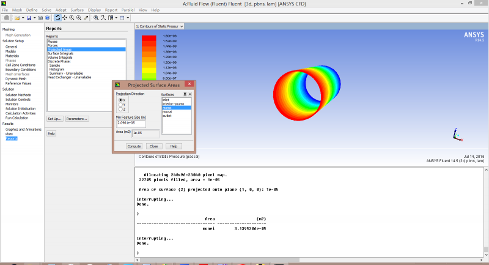Viewport: 489px width, 265px height.
Task: Click the grey first toolbar icon
Action: point(7,18)
